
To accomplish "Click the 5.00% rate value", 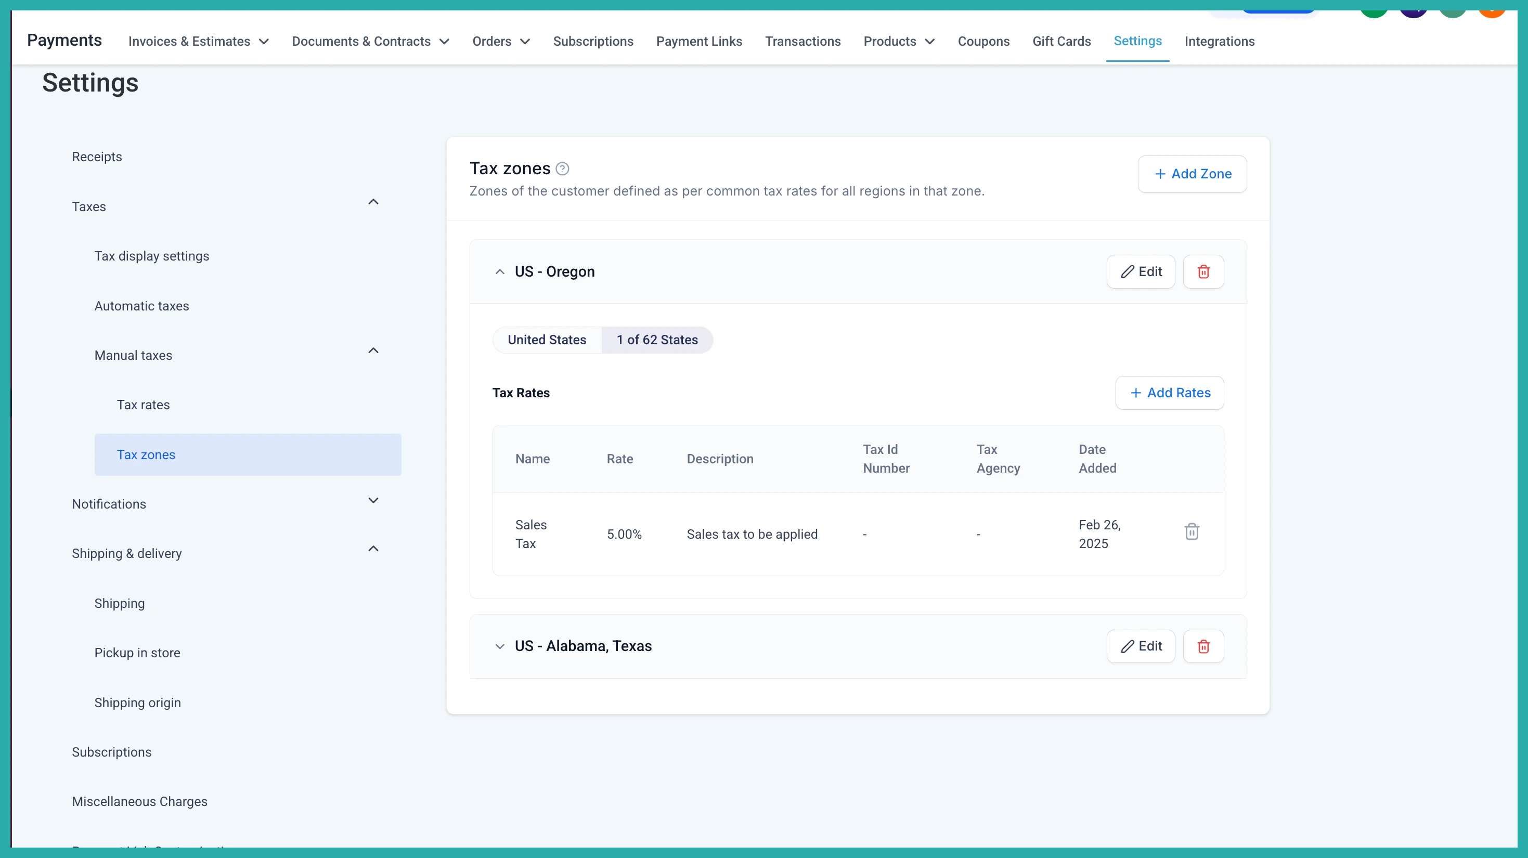I will tap(624, 534).
